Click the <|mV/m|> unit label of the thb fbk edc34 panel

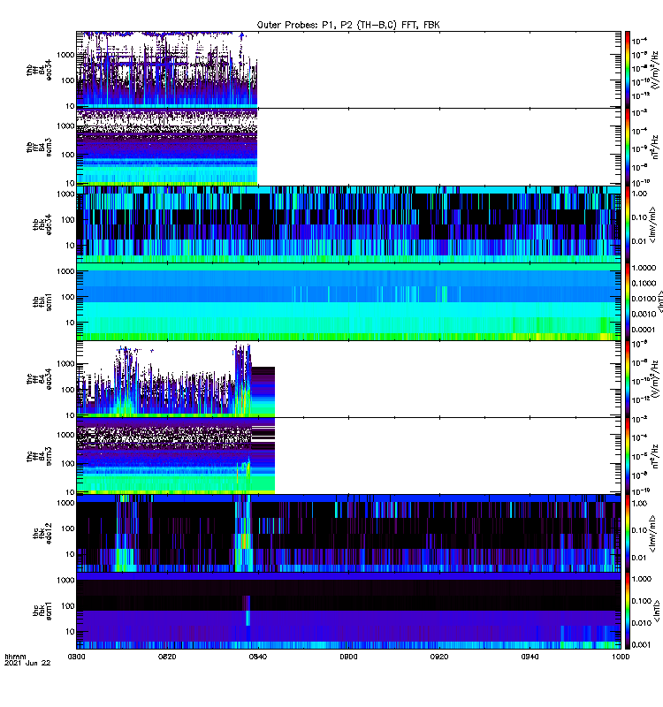(x=653, y=224)
